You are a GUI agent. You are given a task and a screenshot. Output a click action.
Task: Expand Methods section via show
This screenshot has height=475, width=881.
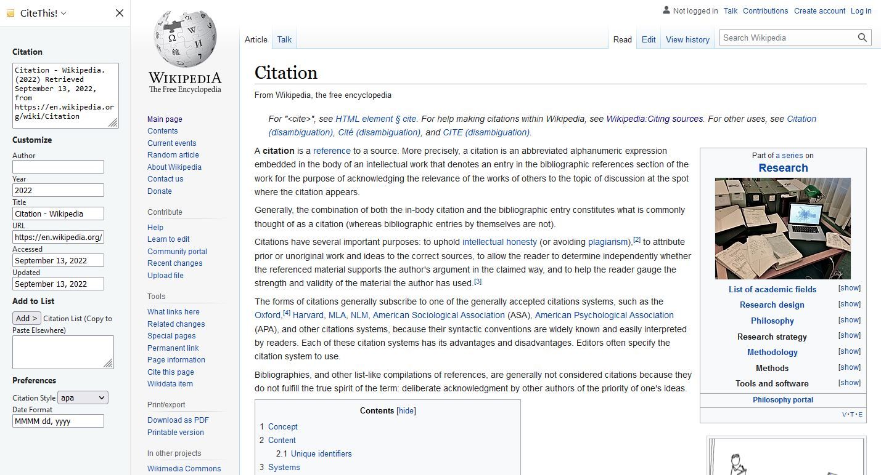click(849, 367)
